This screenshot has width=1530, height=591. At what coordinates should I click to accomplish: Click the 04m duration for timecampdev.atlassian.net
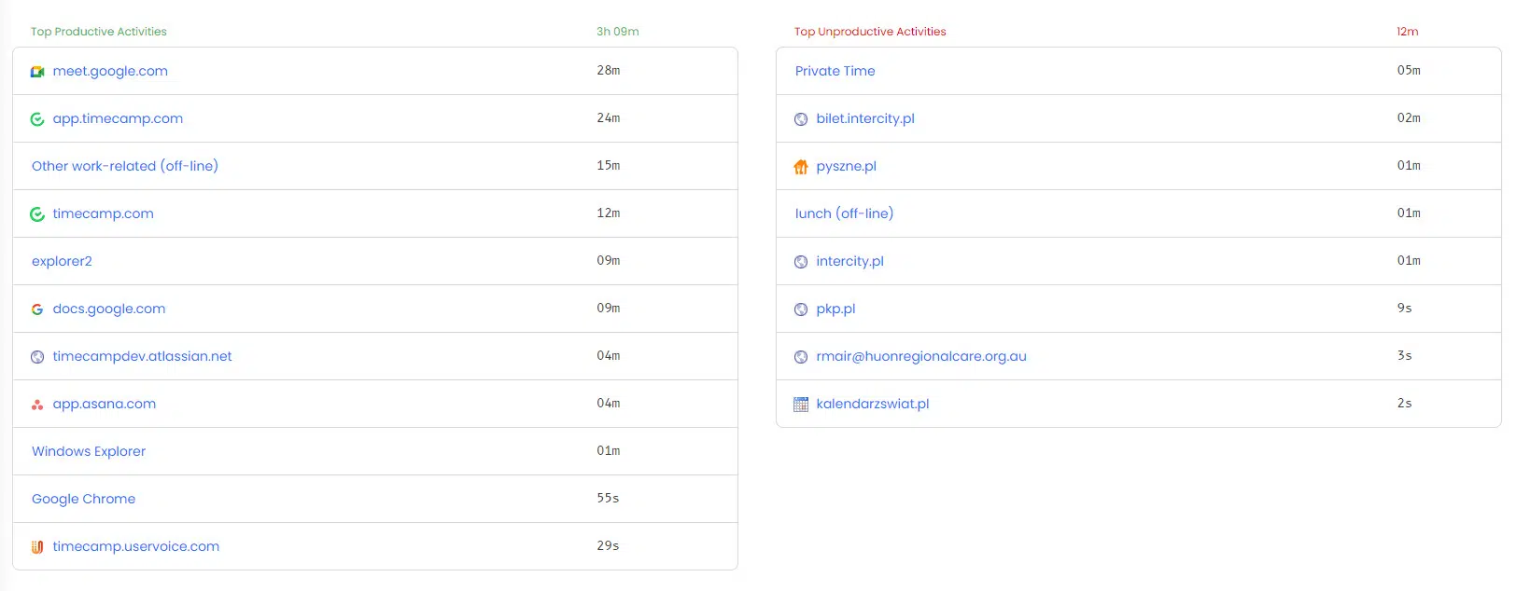pos(609,355)
